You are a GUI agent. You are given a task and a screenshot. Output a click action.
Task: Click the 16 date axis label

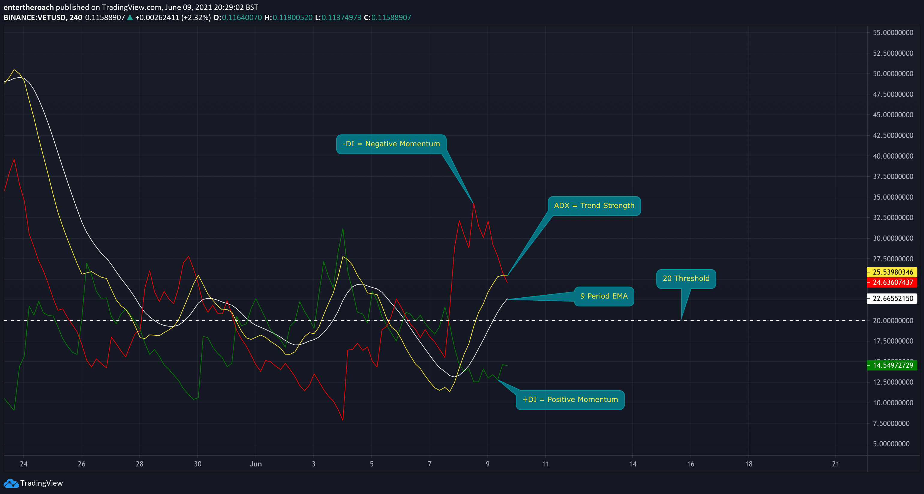pos(691,464)
